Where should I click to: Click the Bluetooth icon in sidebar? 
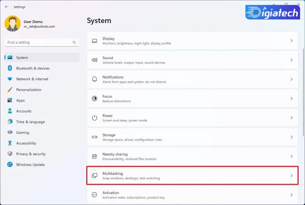(x=10, y=68)
